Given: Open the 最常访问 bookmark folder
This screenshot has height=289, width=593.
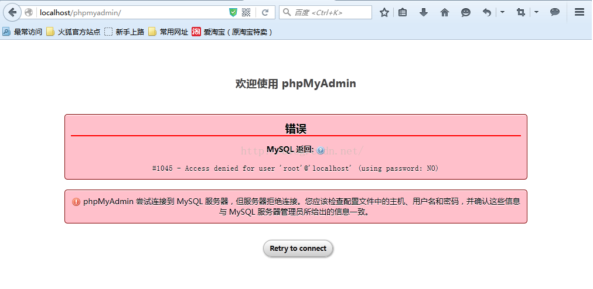Looking at the screenshot, I should (22, 32).
